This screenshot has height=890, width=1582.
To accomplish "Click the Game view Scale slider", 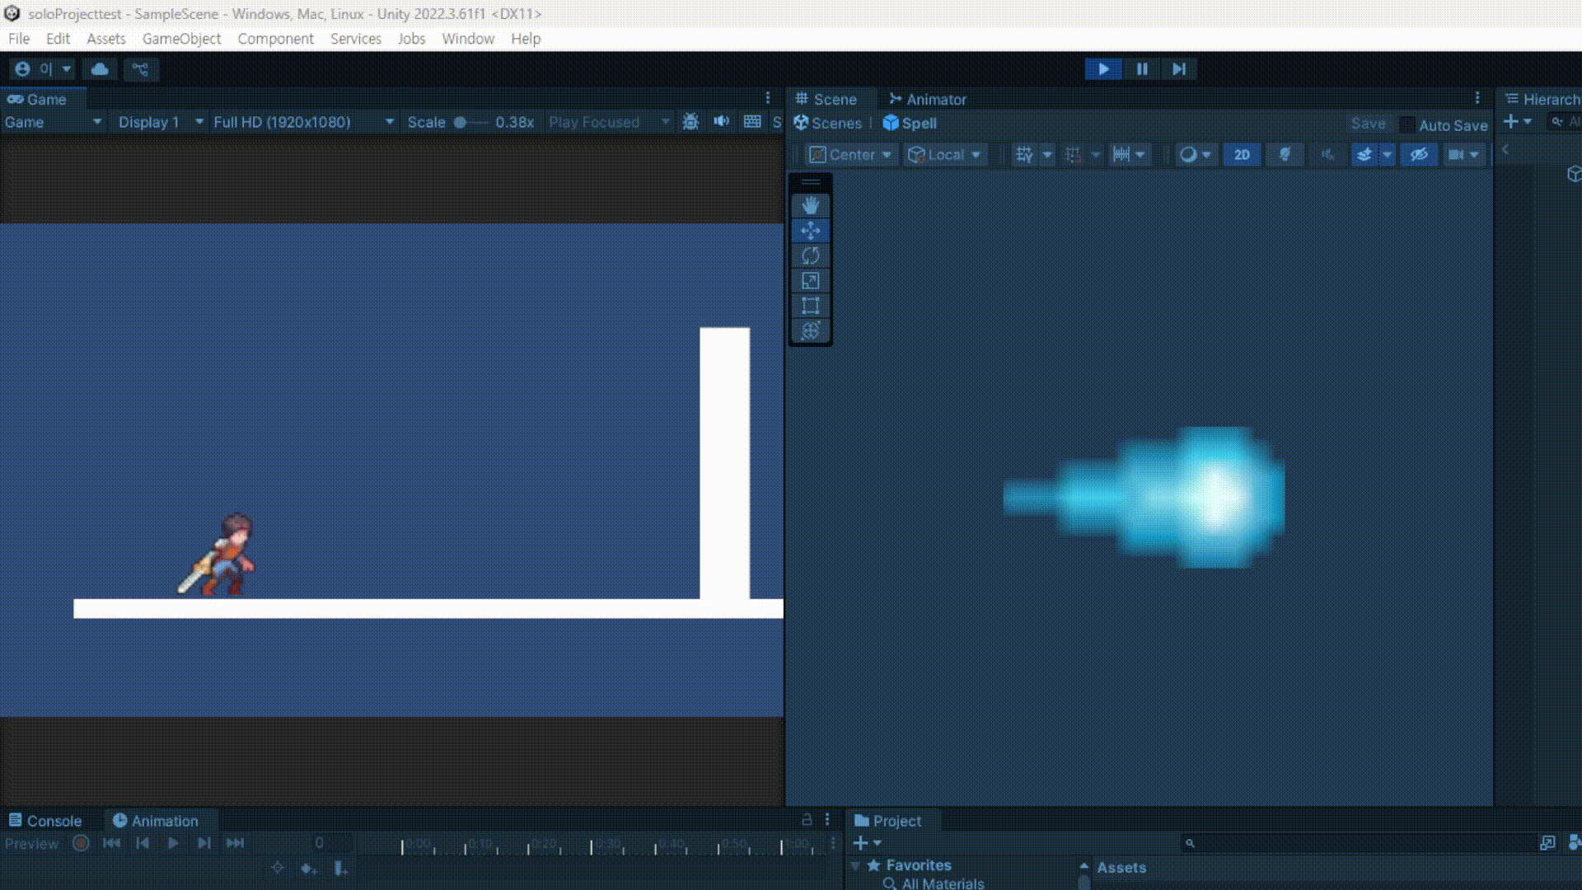I will point(471,122).
